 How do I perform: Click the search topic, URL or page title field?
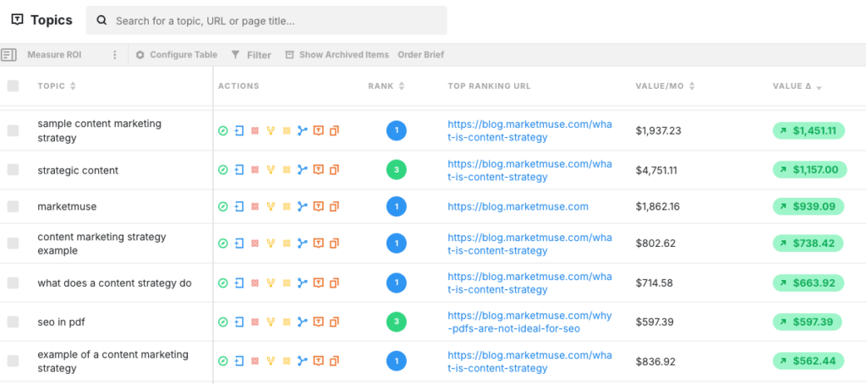[x=266, y=20]
